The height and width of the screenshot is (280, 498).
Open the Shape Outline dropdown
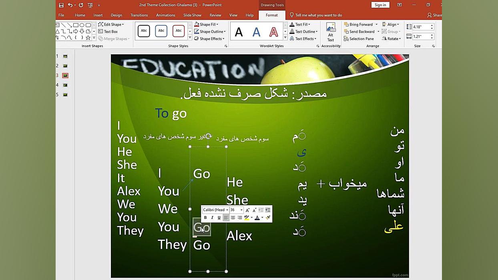[210, 32]
